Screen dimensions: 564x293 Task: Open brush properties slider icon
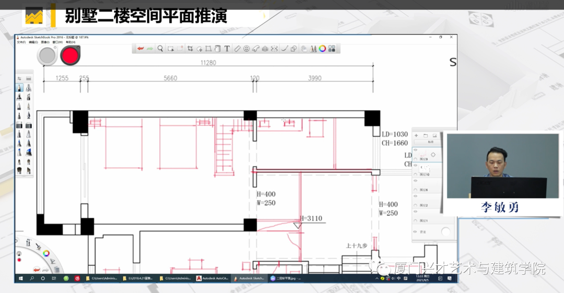[19, 78]
